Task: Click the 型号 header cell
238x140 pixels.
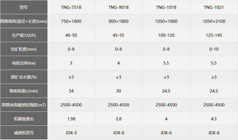Action: [x=24, y=7]
